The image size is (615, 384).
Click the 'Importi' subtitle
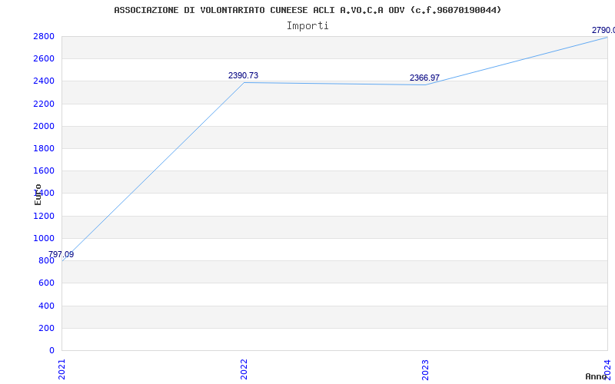click(x=307, y=26)
